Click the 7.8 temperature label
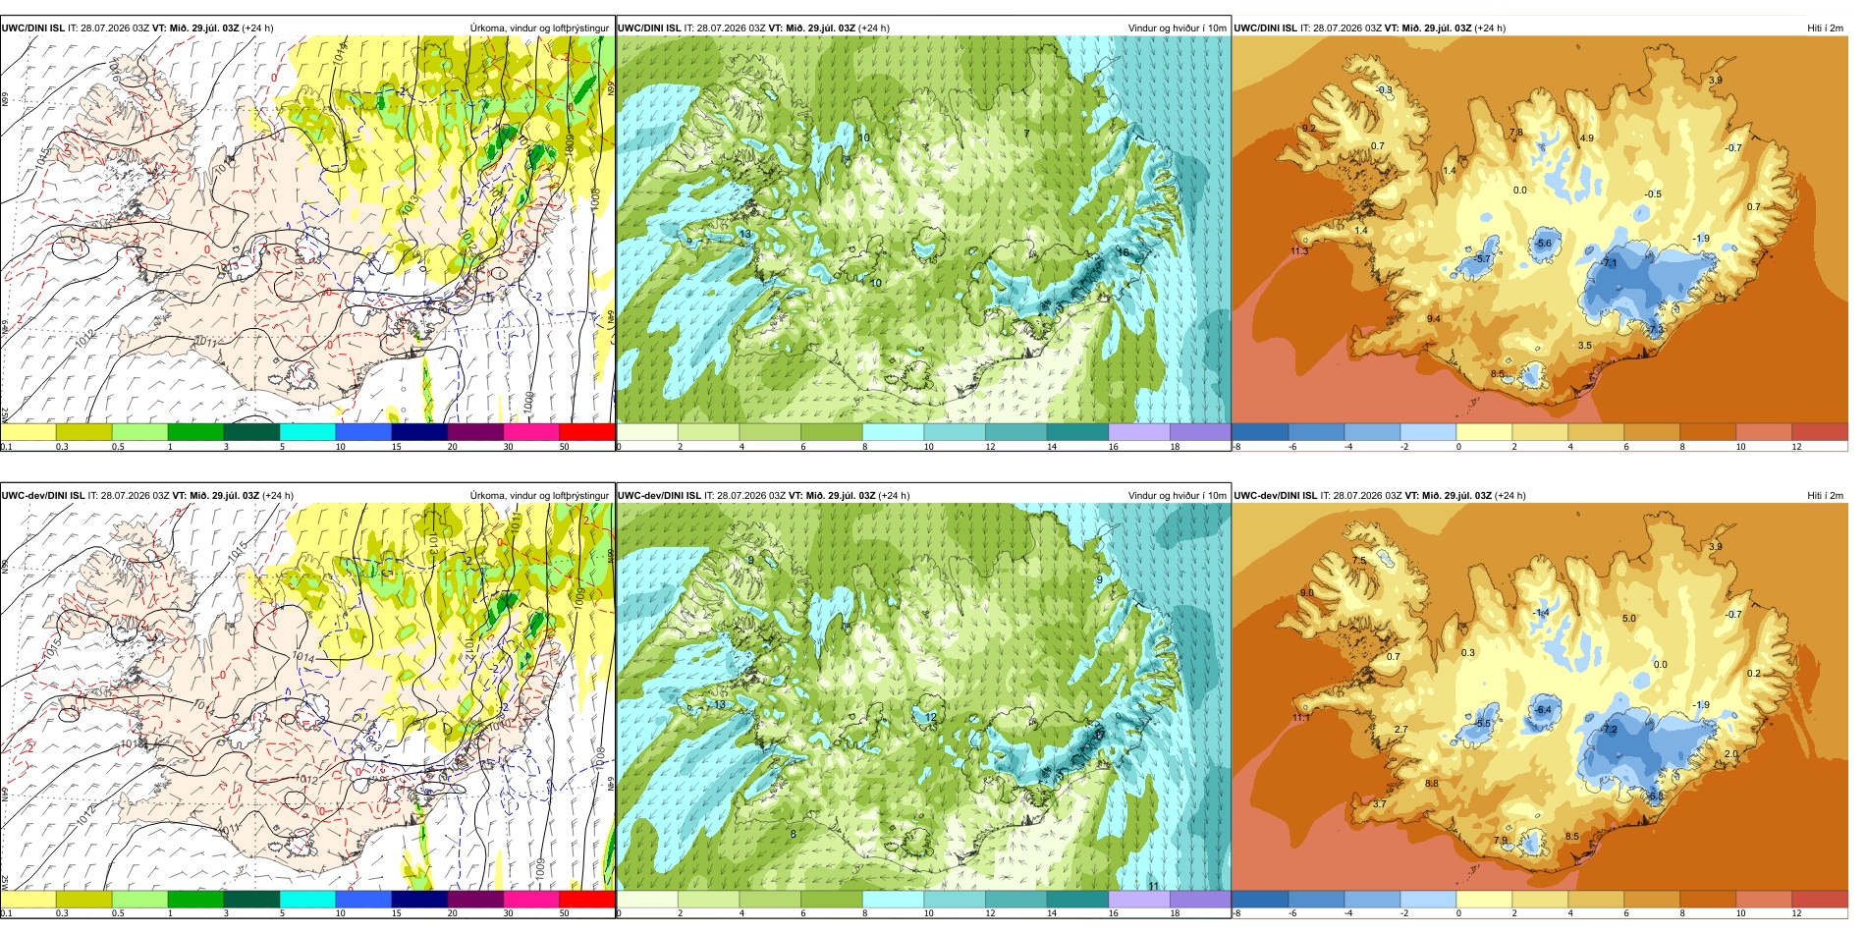The width and height of the screenshot is (1866, 933). (x=1516, y=133)
